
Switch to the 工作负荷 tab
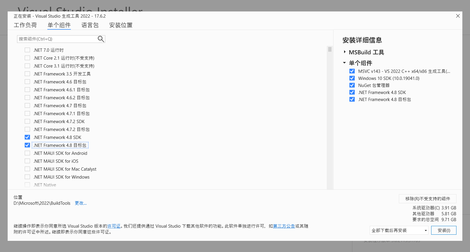25,25
